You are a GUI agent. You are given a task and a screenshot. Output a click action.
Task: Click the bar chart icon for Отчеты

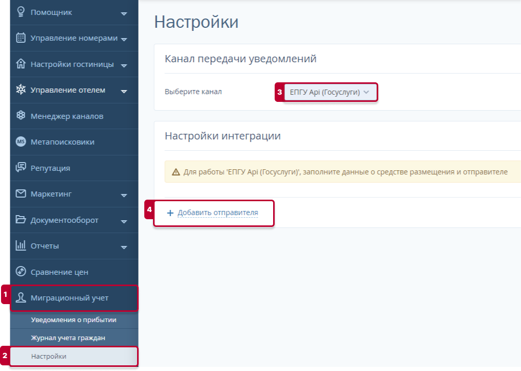[x=21, y=245]
